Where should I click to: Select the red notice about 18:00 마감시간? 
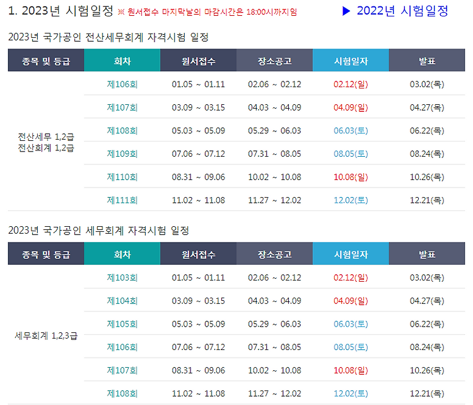[x=207, y=12]
